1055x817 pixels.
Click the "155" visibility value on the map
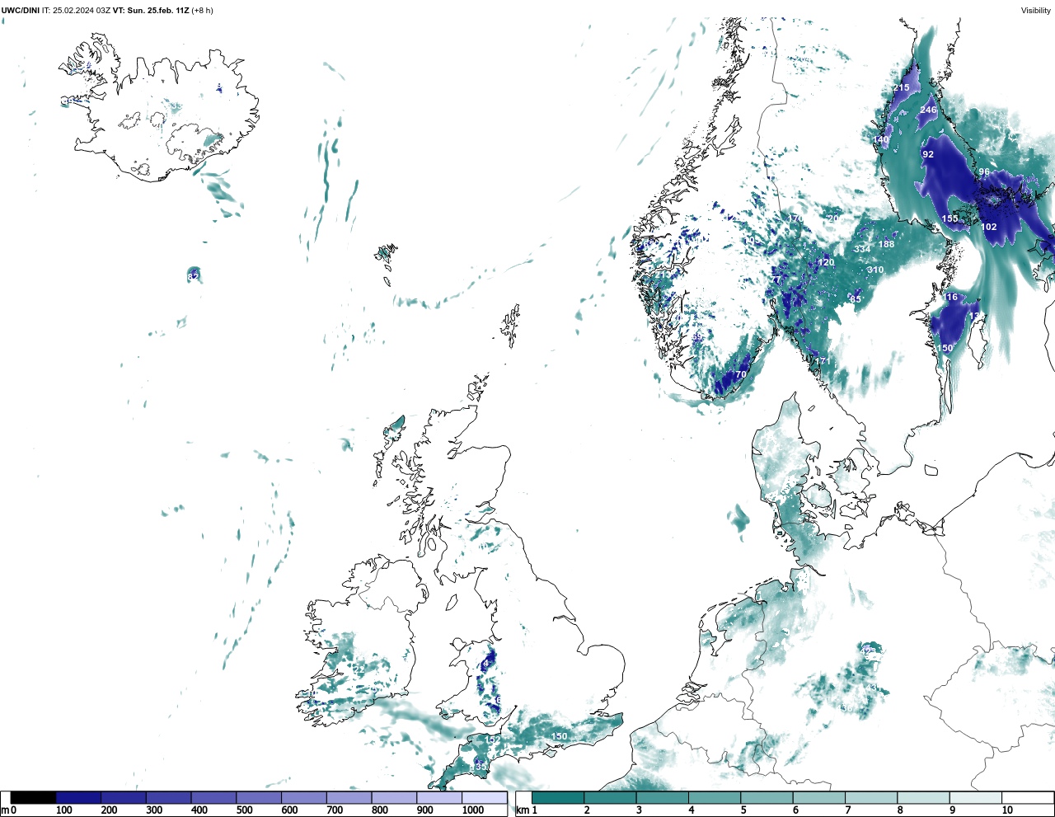950,219
